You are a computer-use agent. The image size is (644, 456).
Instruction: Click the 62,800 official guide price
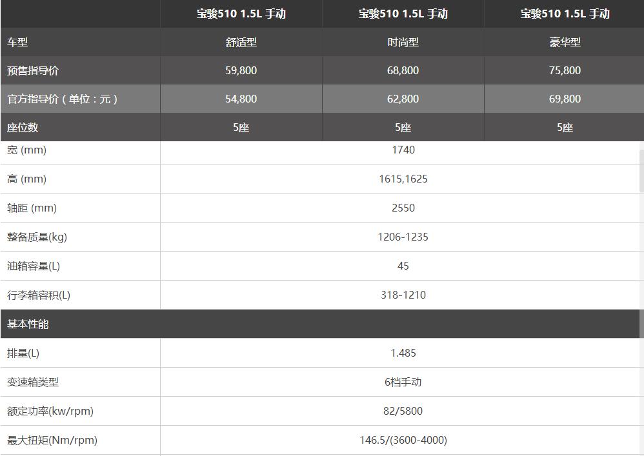pyautogui.click(x=403, y=99)
